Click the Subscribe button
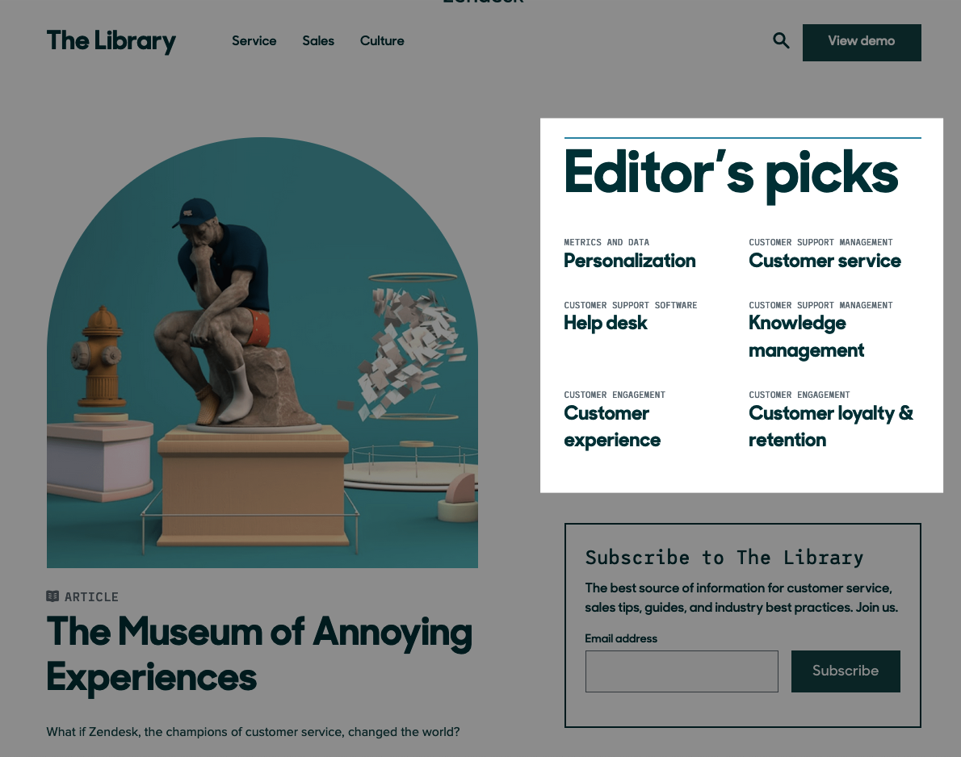 pos(846,671)
